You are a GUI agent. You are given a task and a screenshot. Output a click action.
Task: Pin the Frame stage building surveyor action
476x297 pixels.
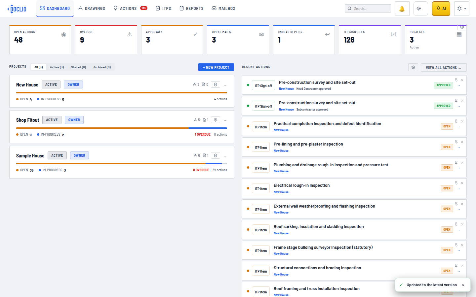tap(456, 245)
